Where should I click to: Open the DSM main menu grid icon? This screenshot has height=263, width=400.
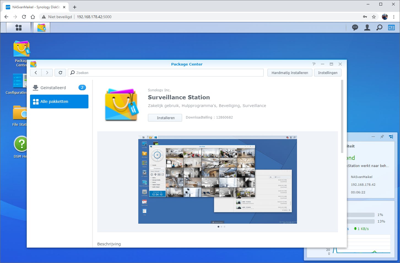(18, 28)
